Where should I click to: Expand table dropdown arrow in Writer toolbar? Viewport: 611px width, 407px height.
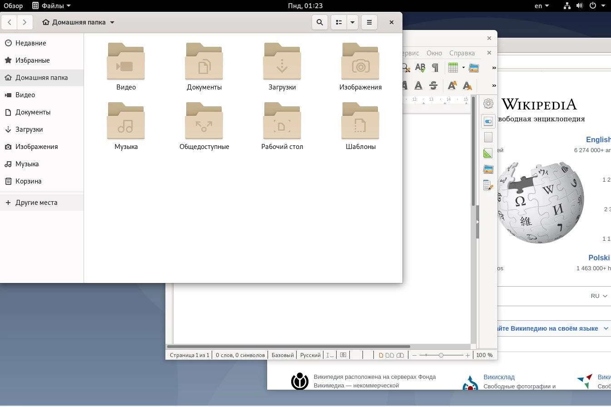point(463,68)
